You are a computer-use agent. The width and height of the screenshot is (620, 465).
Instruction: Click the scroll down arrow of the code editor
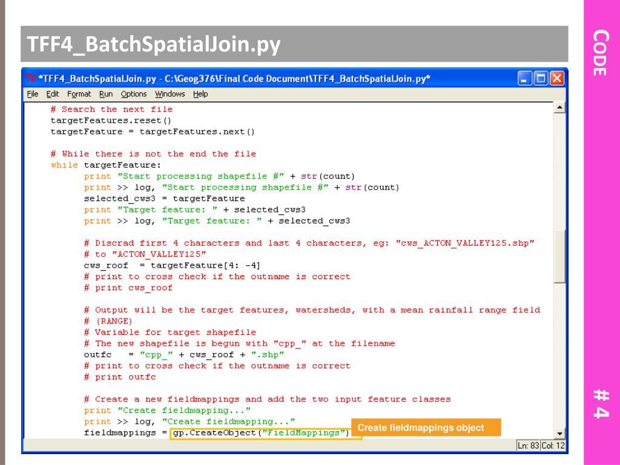click(x=559, y=434)
